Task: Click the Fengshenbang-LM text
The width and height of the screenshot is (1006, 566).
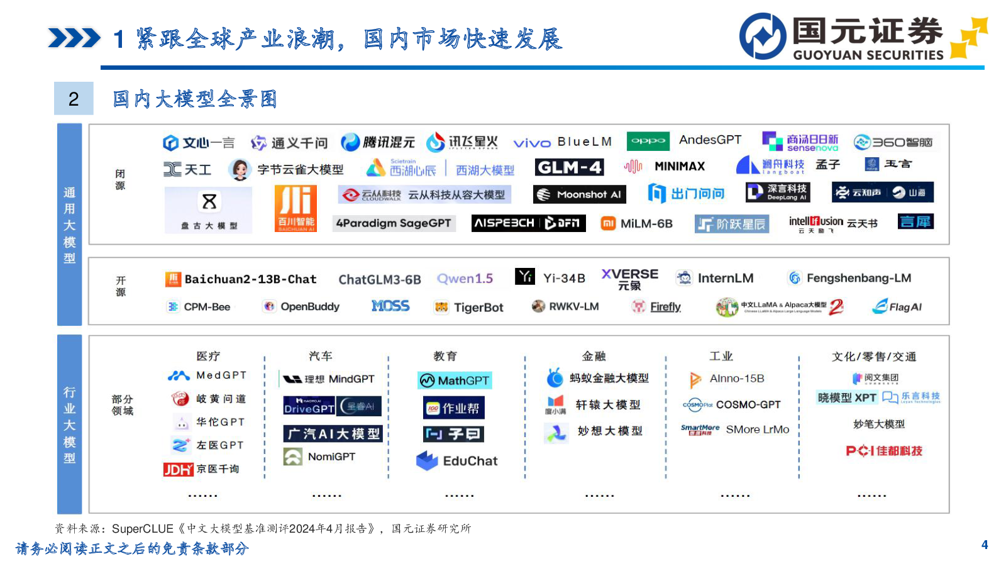Action: pos(859,277)
